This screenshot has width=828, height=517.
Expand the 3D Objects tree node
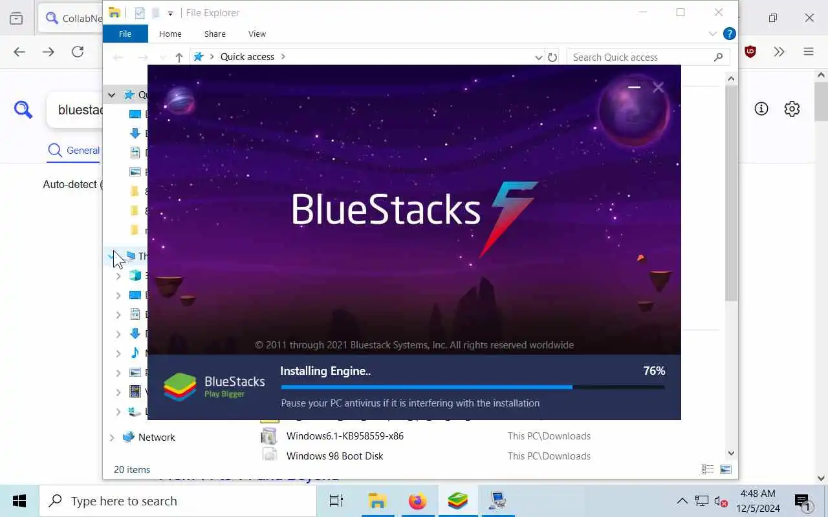point(118,276)
